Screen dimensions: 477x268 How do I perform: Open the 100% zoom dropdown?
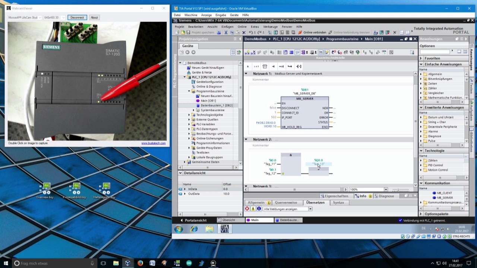pyautogui.click(x=386, y=189)
